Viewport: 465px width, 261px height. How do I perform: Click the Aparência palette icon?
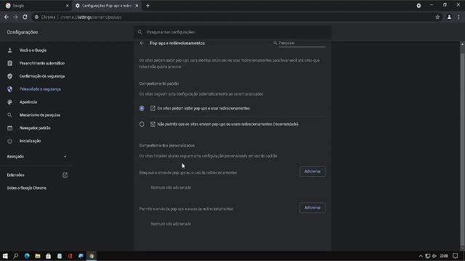[9, 102]
